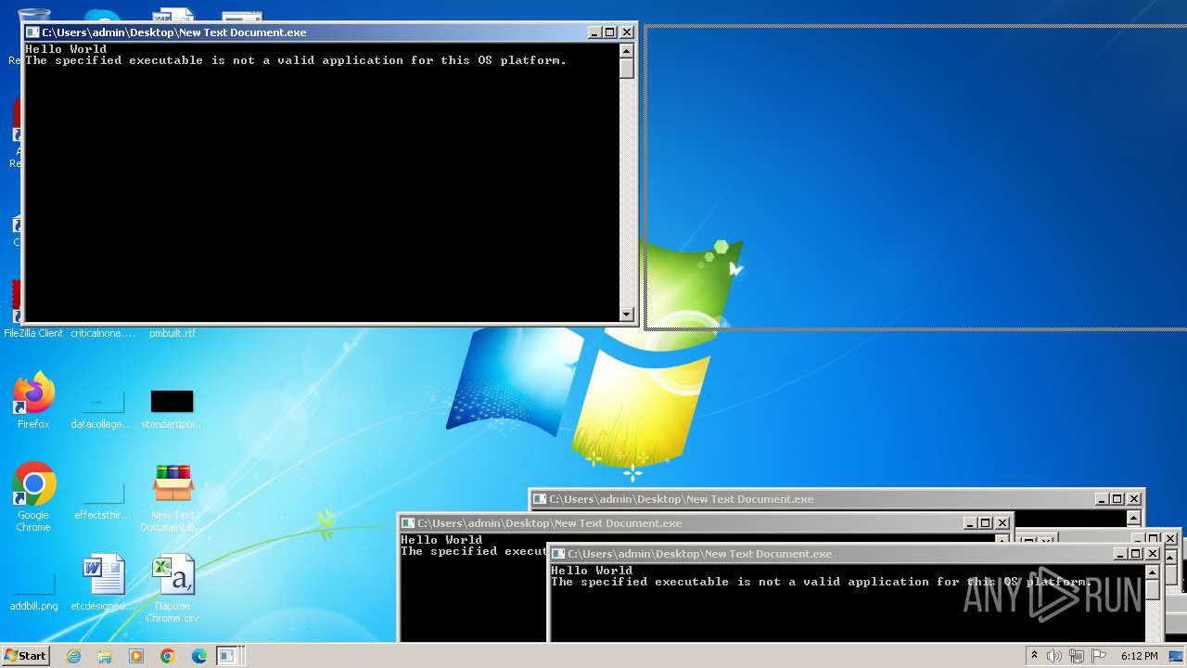This screenshot has height=668, width=1187.
Task: Open the system menu icon of the middle-left console
Action: [408, 523]
